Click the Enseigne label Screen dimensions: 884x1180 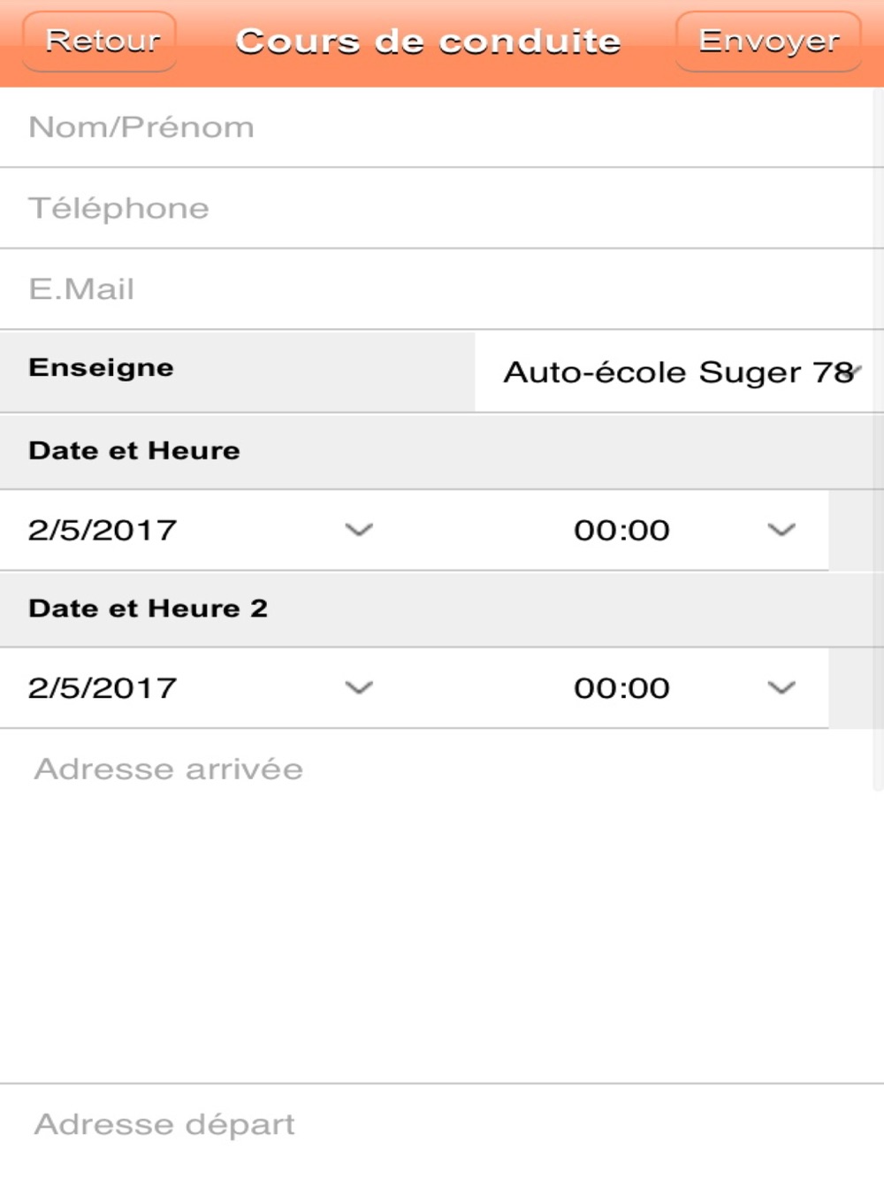[101, 368]
